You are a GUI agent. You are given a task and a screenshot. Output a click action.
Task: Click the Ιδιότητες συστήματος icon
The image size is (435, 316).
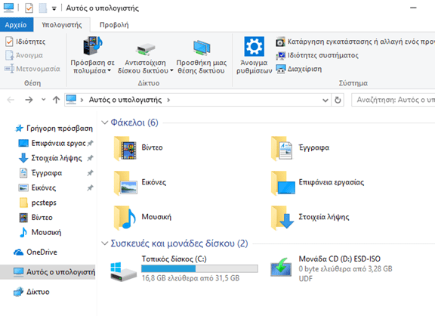pyautogui.click(x=280, y=55)
